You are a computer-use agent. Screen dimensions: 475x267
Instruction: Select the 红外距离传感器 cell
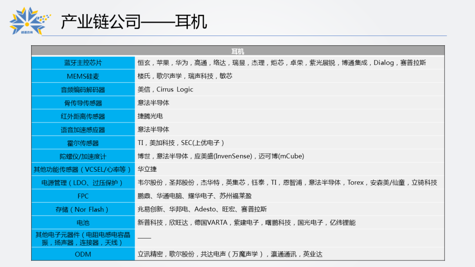point(83,116)
